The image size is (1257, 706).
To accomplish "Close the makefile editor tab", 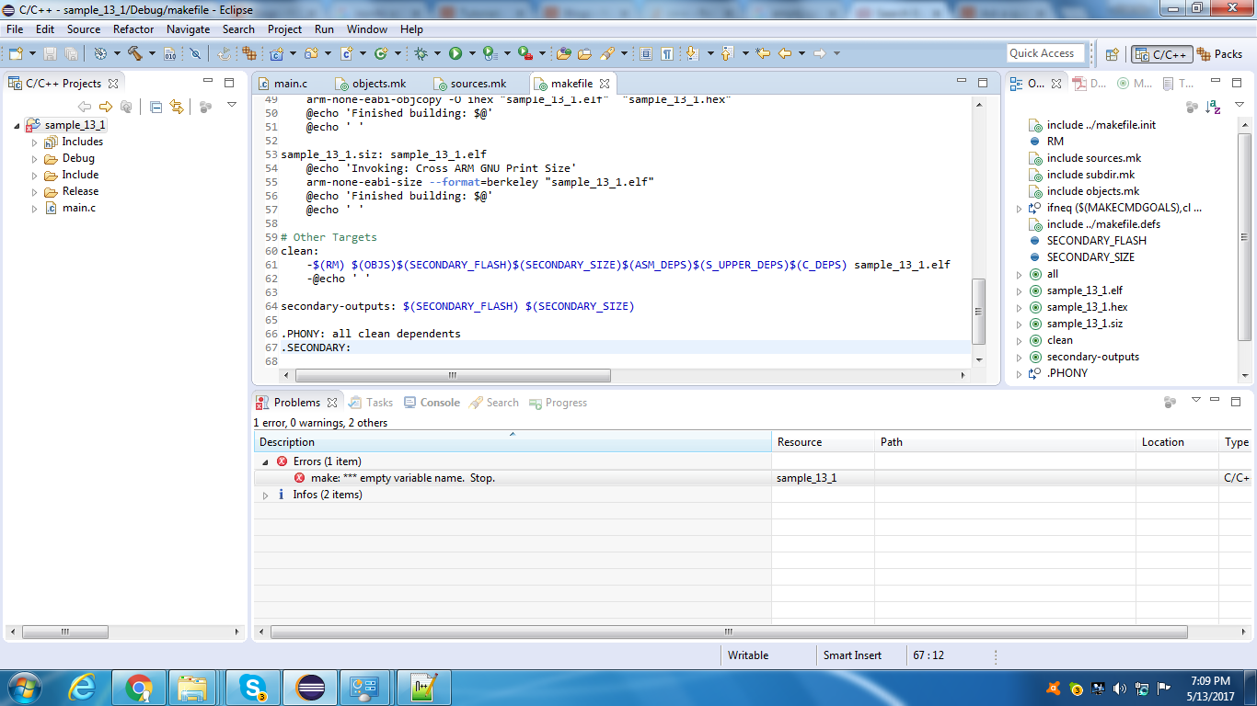I will 605,84.
